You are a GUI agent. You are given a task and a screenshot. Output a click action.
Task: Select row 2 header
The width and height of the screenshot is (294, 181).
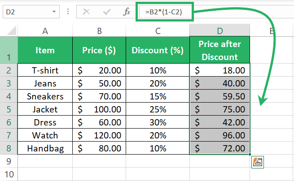(x=9, y=70)
